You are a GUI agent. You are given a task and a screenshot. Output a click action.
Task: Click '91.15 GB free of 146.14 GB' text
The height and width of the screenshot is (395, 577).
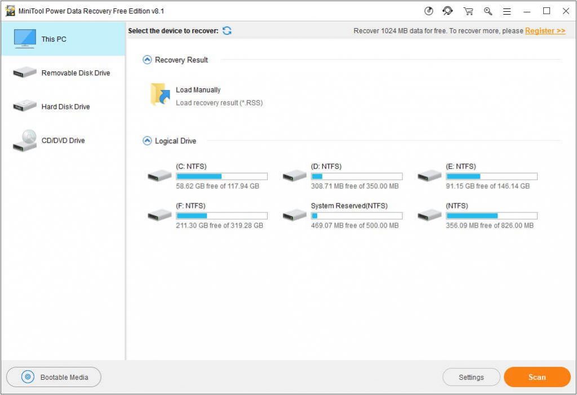click(487, 187)
